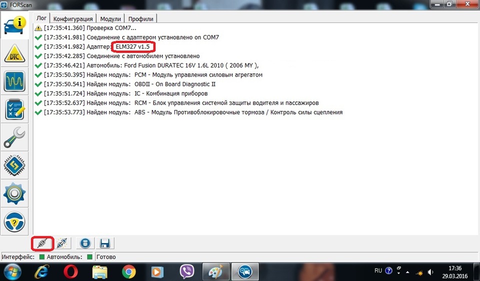This screenshot has width=480, height=281.
Task: Save the log with floppy disk button
Action: click(x=104, y=243)
